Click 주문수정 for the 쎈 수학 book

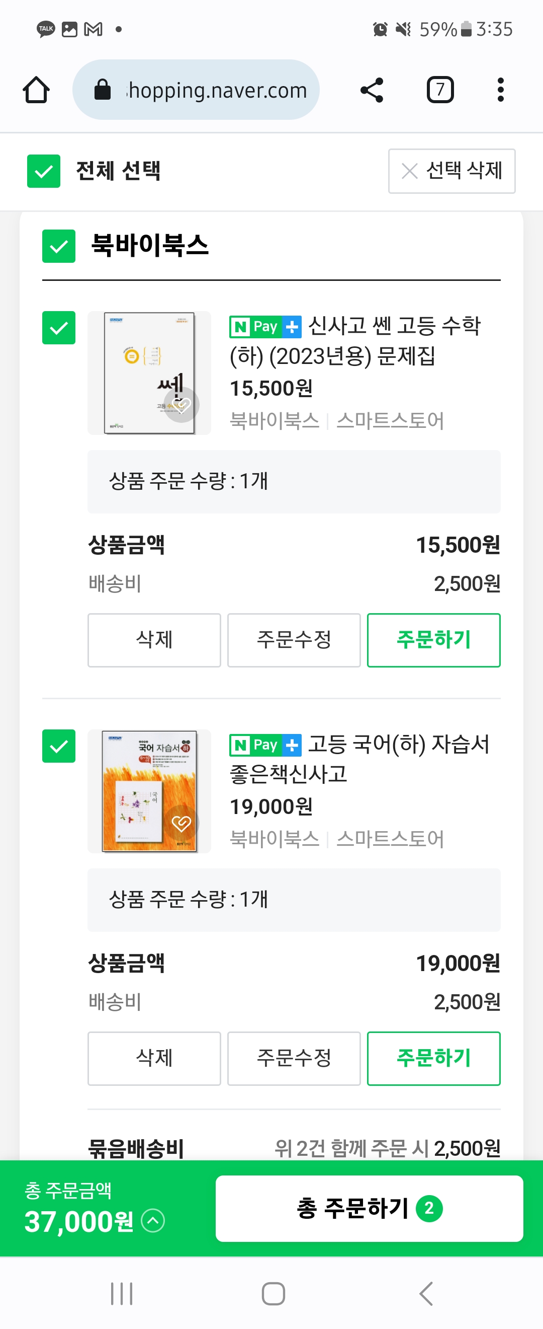294,640
